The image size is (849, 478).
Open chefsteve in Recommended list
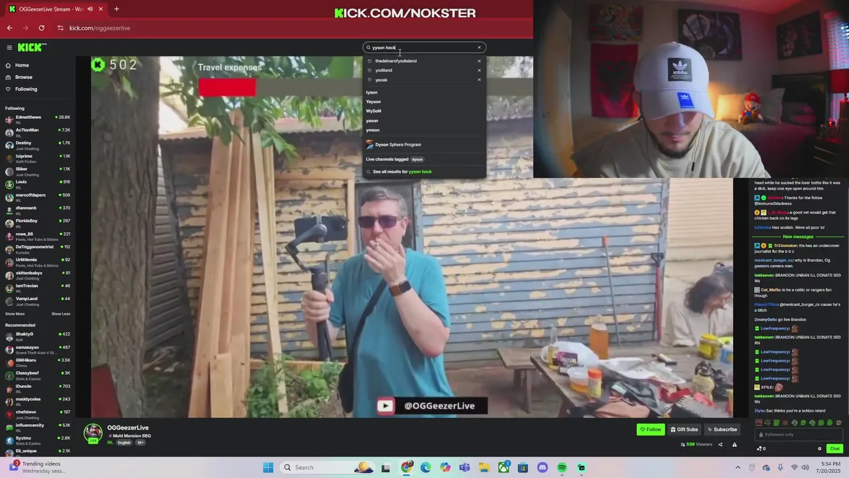click(38, 414)
